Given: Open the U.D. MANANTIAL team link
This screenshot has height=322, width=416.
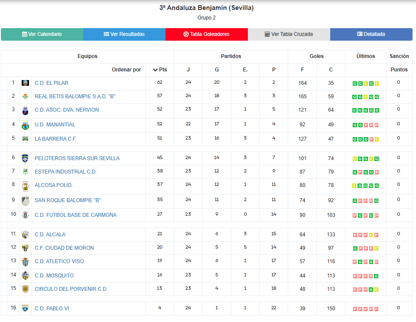Looking at the screenshot, I should click(55, 125).
